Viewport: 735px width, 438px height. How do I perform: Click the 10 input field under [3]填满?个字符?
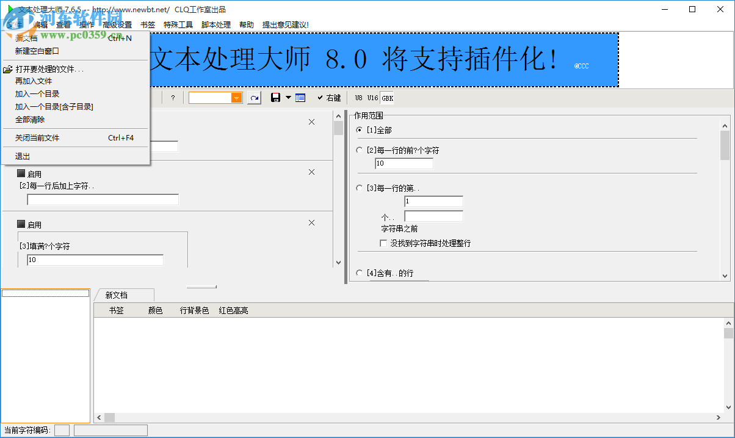[93, 260]
